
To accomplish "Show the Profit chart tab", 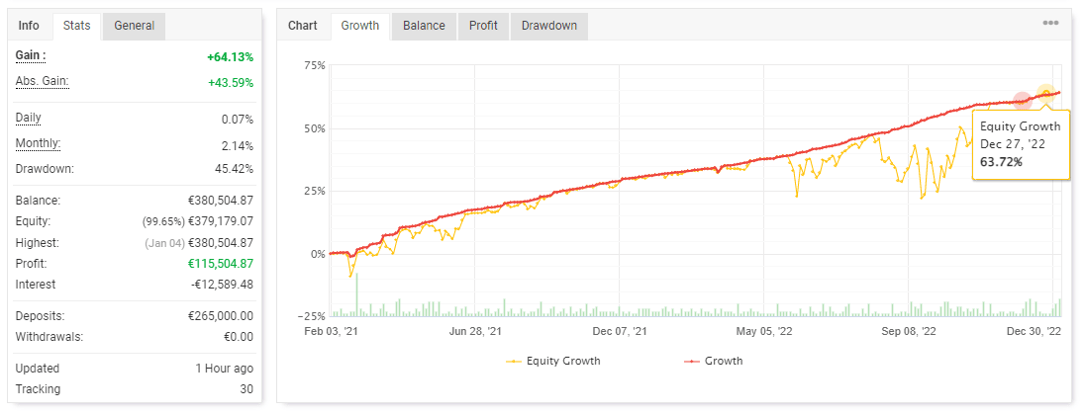I will [x=483, y=26].
